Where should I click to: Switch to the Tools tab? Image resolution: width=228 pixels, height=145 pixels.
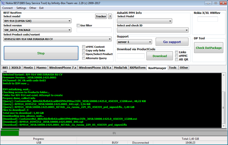coord(173,68)
